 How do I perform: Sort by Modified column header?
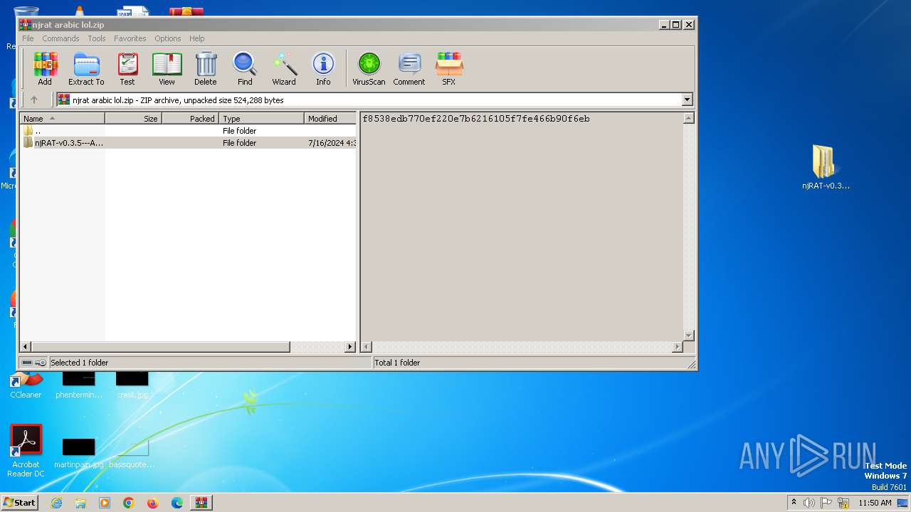[330, 119]
